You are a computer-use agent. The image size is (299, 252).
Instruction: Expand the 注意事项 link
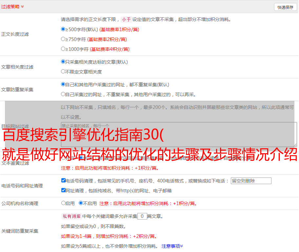pos(172,246)
